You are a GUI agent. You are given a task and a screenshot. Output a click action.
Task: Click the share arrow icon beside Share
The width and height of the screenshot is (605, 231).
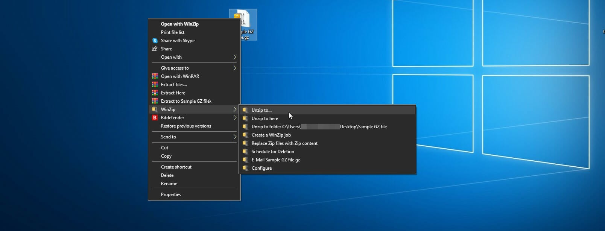click(x=155, y=49)
